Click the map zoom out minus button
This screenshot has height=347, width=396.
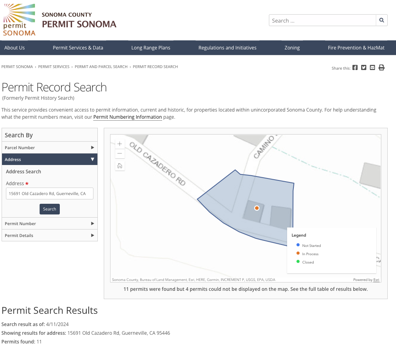tap(120, 154)
